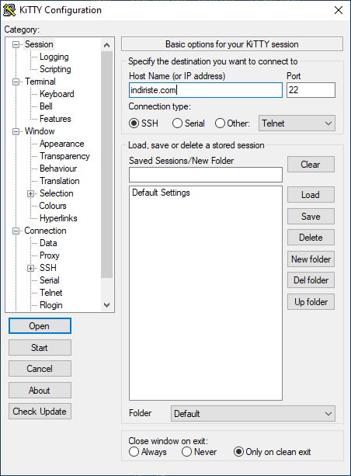Open the Data settings category
This screenshot has width=351, height=476.
coord(48,244)
